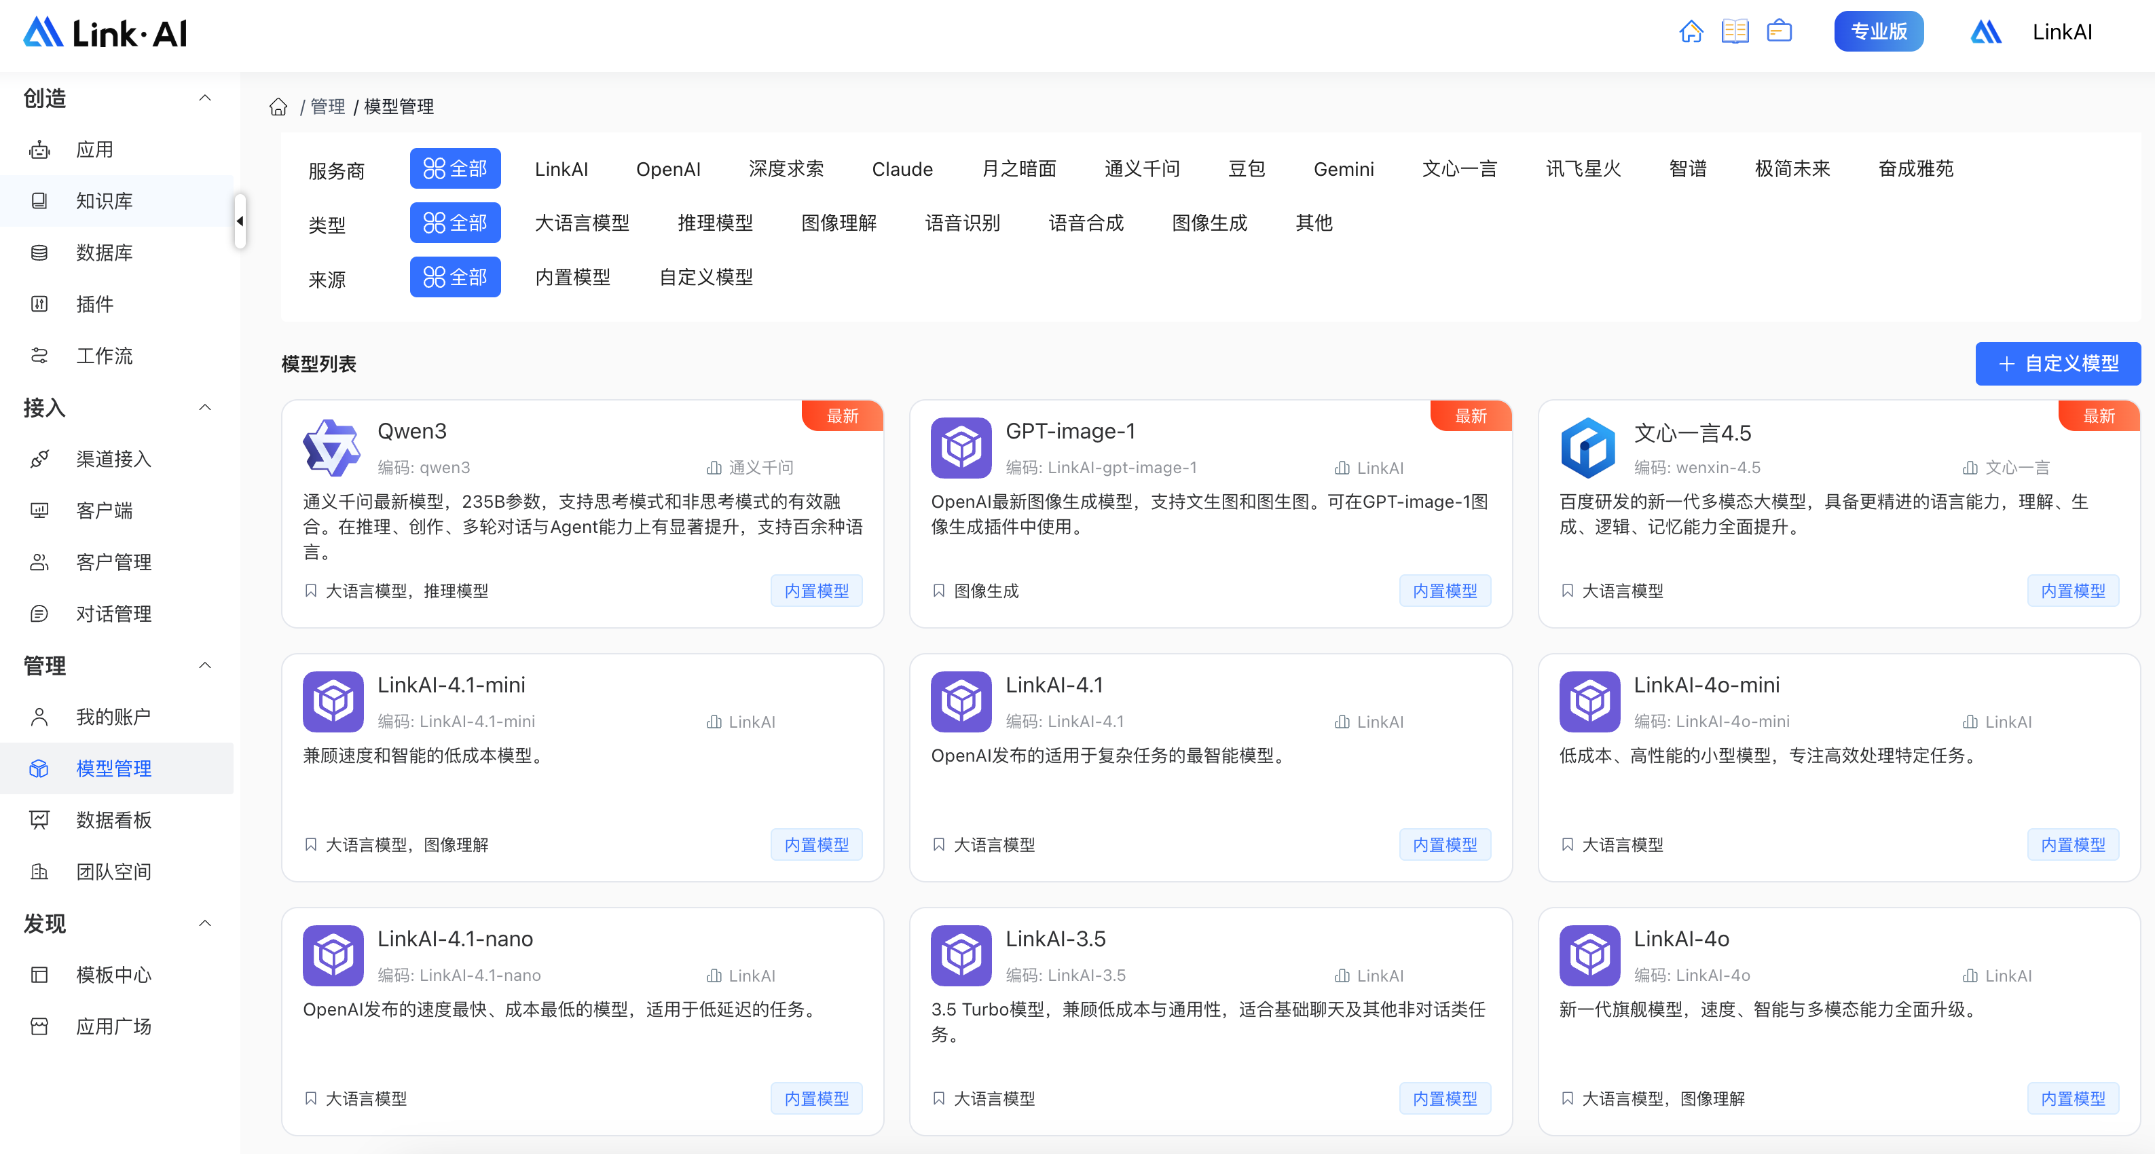Filter provider by 豆包
The height and width of the screenshot is (1154, 2155).
[1247, 169]
